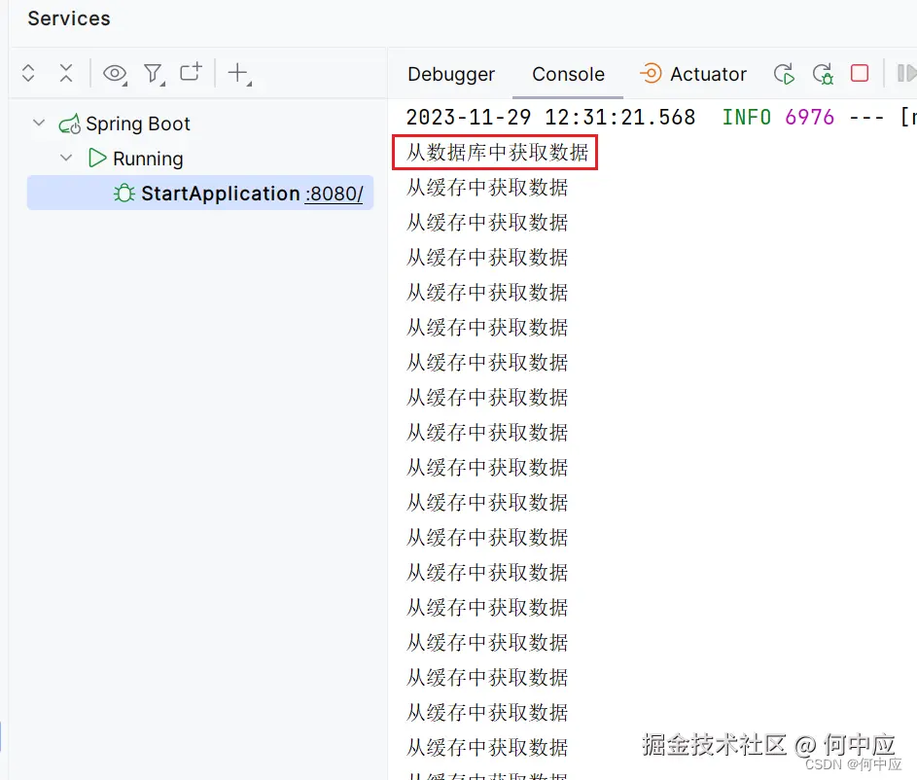Expand all nodes in Services tree
This screenshot has width=917, height=780.
click(27, 73)
